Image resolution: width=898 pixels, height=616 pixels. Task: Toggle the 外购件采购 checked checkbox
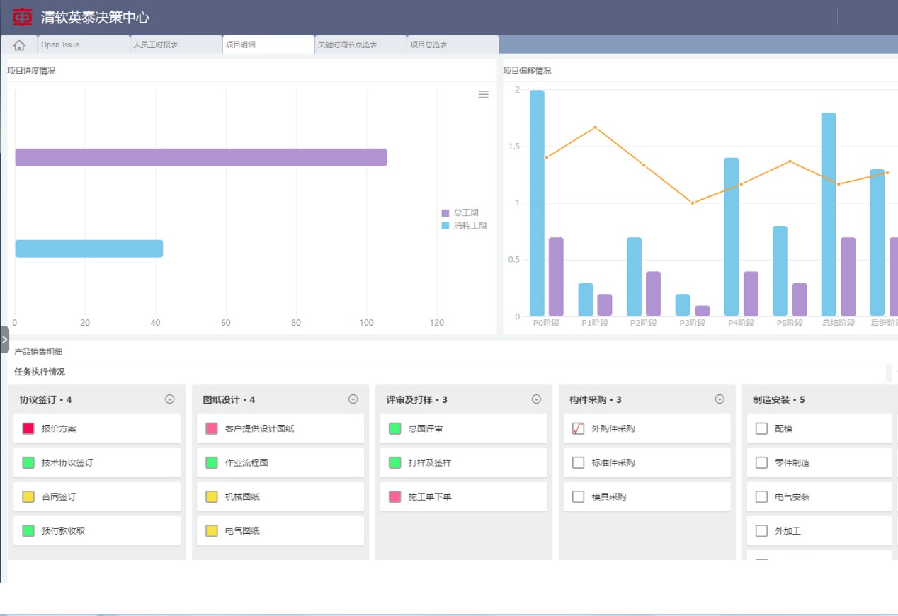pos(578,428)
